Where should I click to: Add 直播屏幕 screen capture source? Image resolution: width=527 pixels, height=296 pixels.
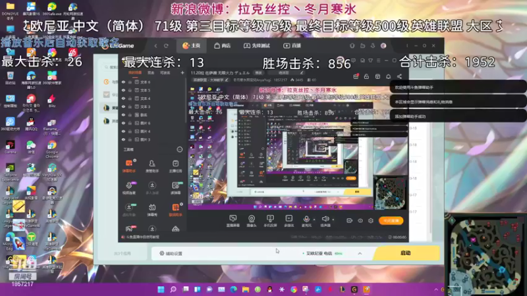coord(233,221)
